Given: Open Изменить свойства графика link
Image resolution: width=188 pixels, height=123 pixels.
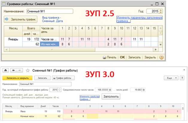Looking at the screenshot, I should click(x=90, y=98).
